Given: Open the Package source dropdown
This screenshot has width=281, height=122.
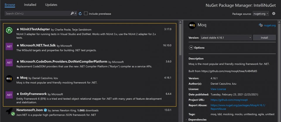Looking at the screenshot, I should click(x=261, y=14).
